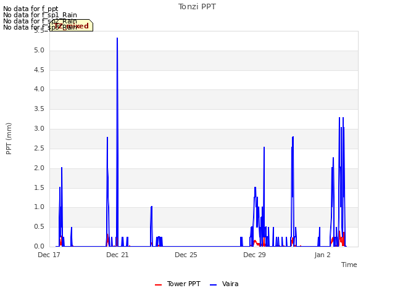The image size is (395, 296).
Task: Click the 2.5 y-axis tick label
Action: (39, 148)
